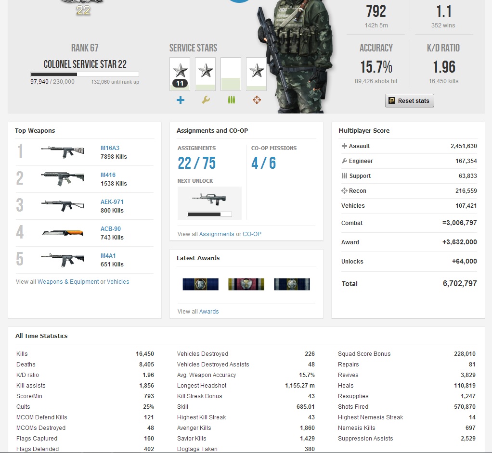Click the Longest Headshot value 1,155.27 m
492x453 pixels.
pos(299,386)
